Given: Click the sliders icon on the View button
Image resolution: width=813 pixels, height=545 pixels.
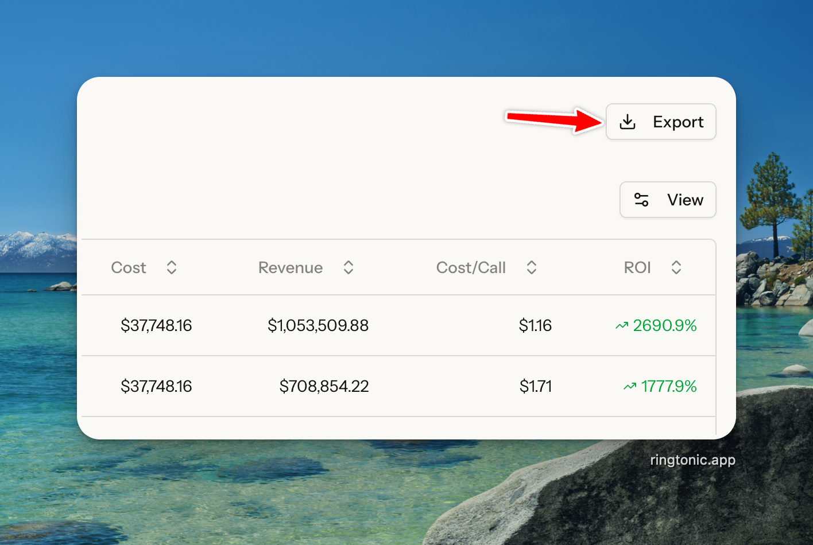Looking at the screenshot, I should point(641,200).
